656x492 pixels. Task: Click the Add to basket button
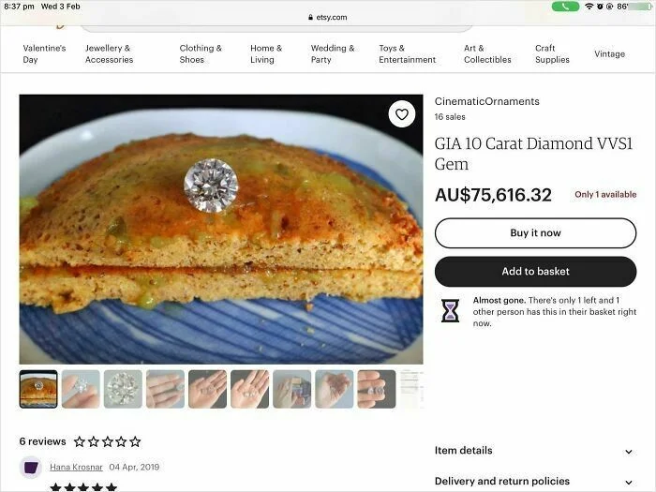click(x=535, y=272)
